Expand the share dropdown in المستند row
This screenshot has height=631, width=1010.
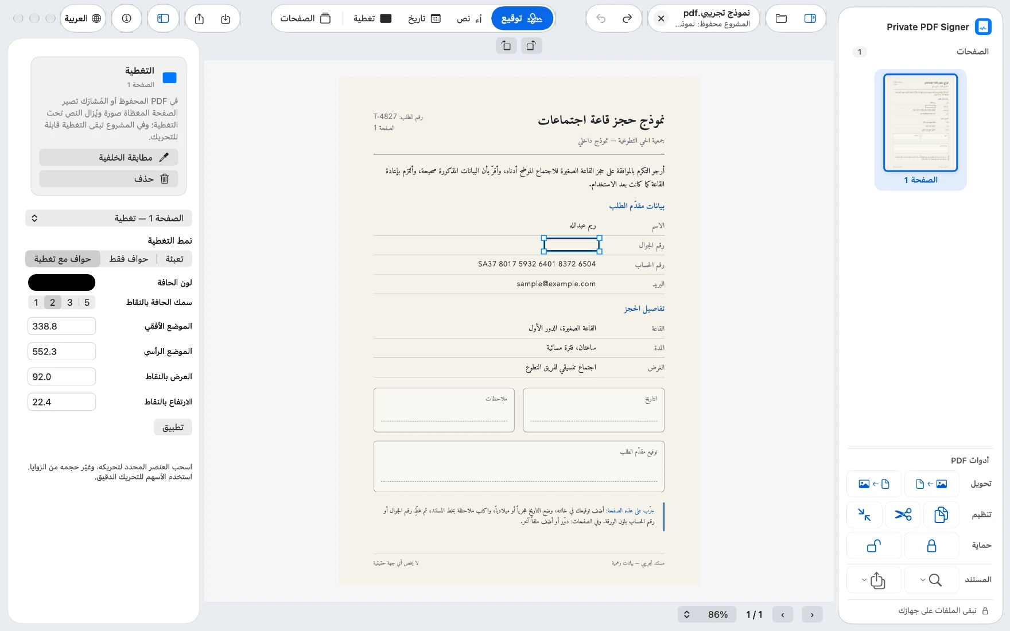(874, 580)
